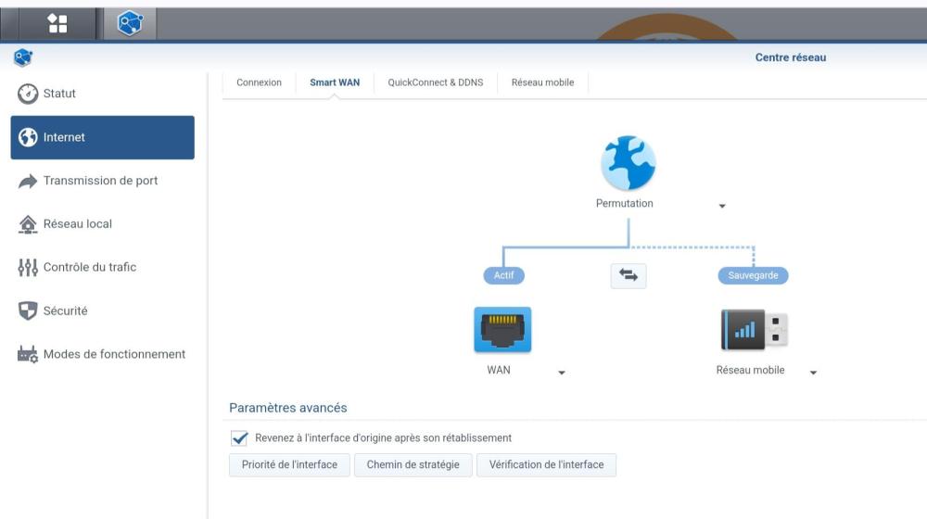The height and width of the screenshot is (519, 927).
Task: Expand the Réseau mobile dropdown arrow
Action: pyautogui.click(x=814, y=373)
